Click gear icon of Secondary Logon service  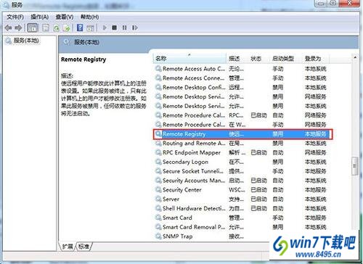[x=158, y=162]
